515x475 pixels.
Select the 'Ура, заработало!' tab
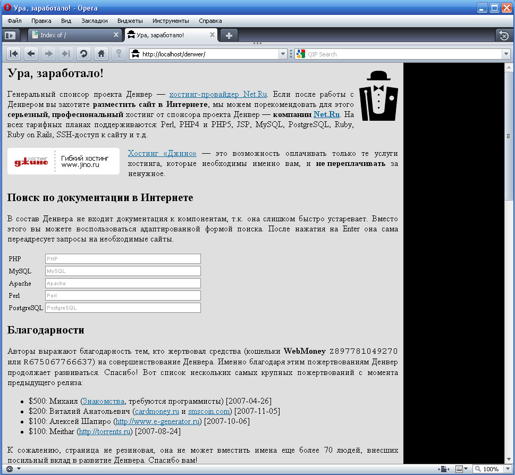tap(171, 35)
